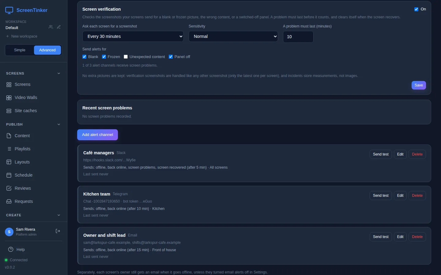
Task: Edit the Café managers channel
Action: click(400, 154)
